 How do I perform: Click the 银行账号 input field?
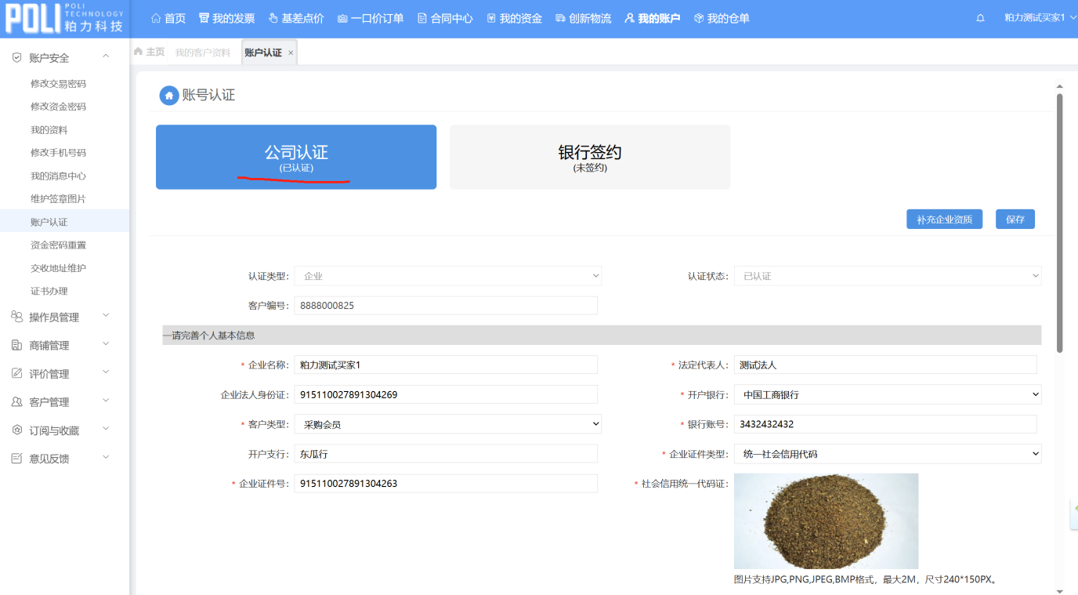pos(884,424)
